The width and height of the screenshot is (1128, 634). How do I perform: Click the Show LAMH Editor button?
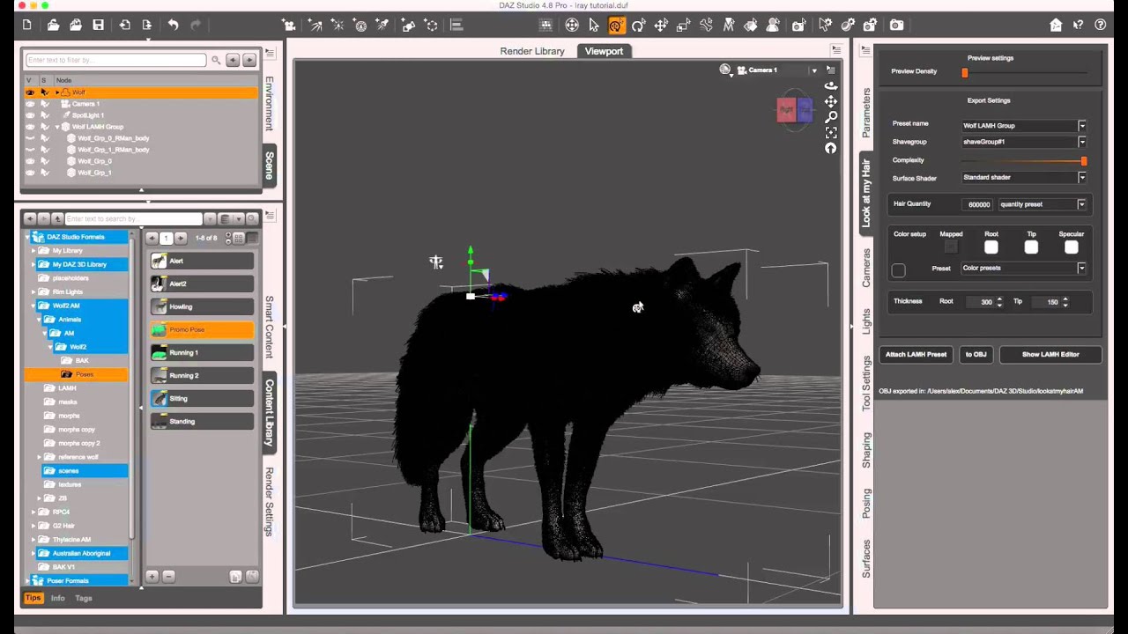pos(1050,354)
